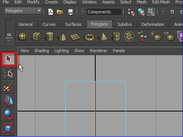Switch to the General shelf tab
This screenshot has height=137, width=183.
26,24
